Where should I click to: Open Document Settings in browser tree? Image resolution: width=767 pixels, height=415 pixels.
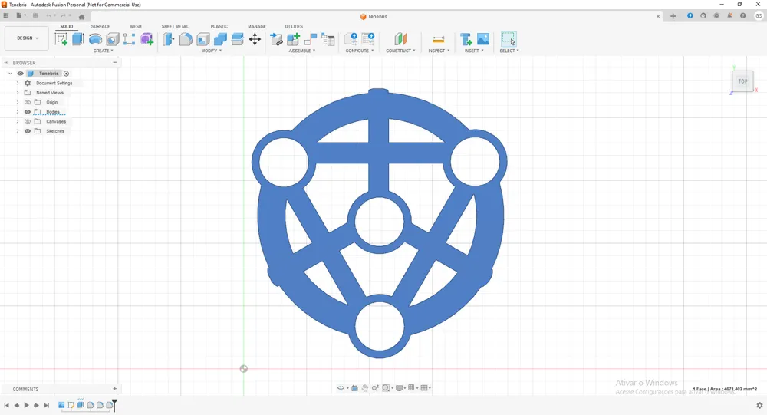click(54, 83)
